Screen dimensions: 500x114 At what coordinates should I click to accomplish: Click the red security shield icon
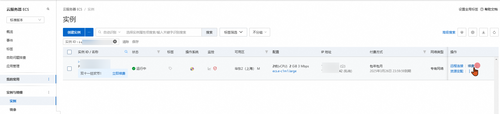[215, 68]
